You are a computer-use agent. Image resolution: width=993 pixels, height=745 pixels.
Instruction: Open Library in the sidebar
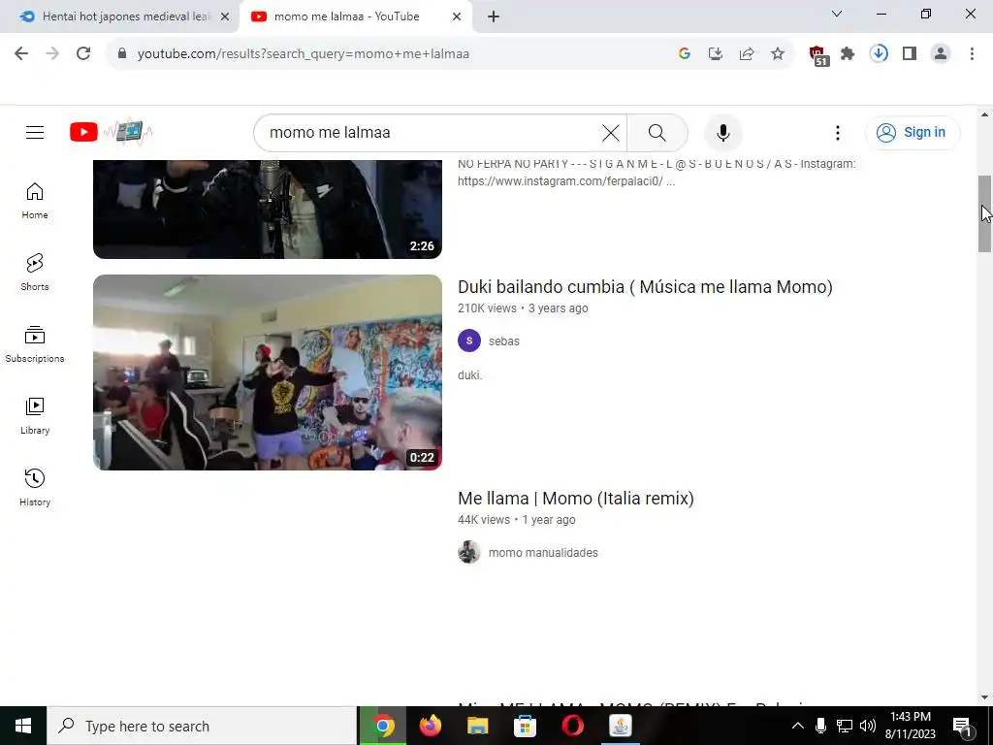coord(35,416)
